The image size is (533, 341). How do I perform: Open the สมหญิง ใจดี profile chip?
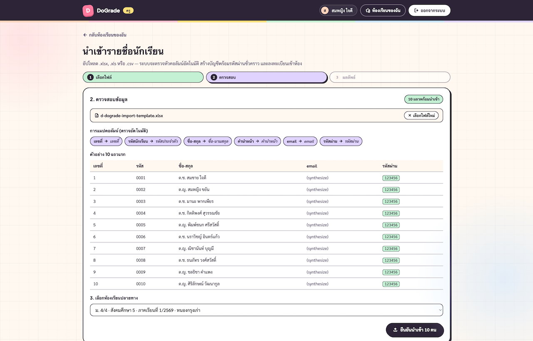point(338,10)
